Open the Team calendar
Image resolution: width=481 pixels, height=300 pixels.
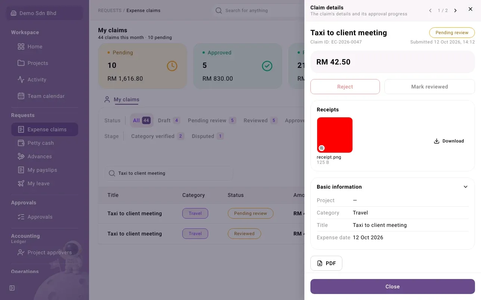(x=45, y=96)
